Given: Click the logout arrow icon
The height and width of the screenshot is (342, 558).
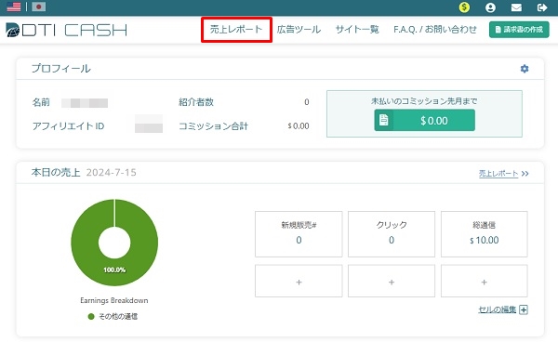Looking at the screenshot, I should pyautogui.click(x=542, y=7).
